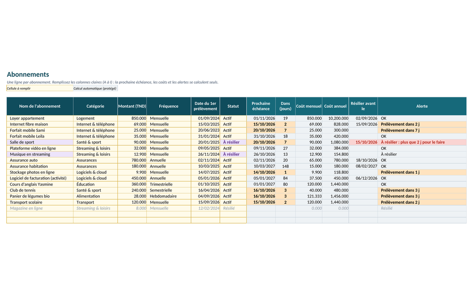Click the 'Prélèvement dans 7 j' alert
This screenshot has width=473, height=295.
[422, 130]
